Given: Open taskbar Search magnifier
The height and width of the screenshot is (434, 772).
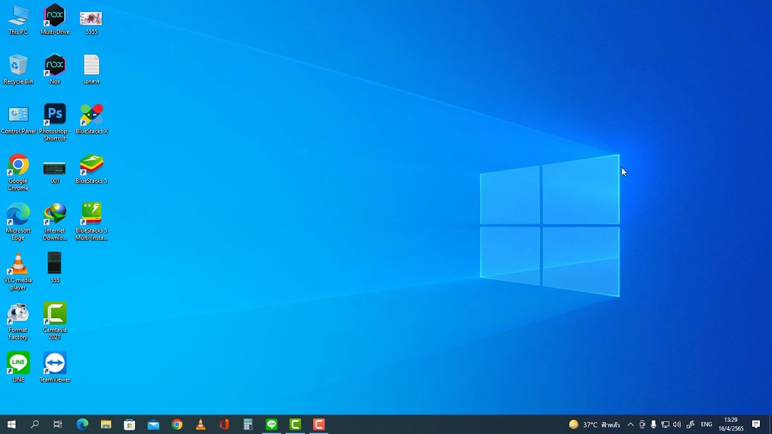Looking at the screenshot, I should click(35, 424).
